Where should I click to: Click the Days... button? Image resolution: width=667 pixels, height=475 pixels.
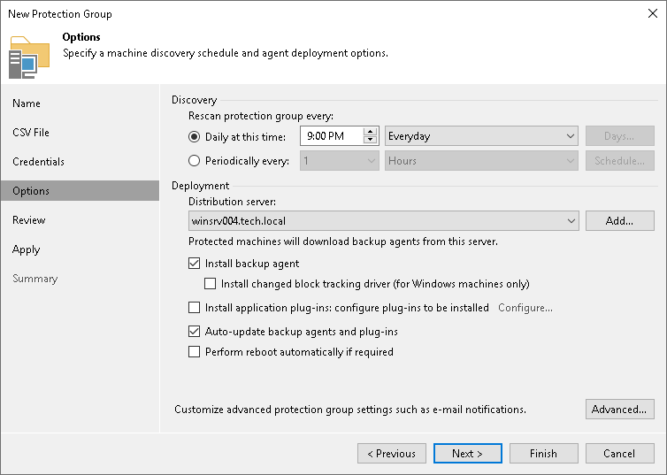pos(620,136)
